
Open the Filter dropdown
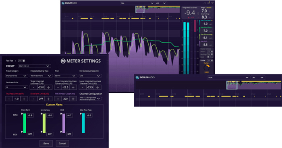65,76
